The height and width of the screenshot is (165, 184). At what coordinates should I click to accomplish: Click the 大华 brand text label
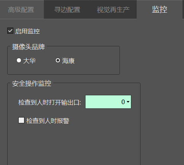pyautogui.click(x=29, y=61)
